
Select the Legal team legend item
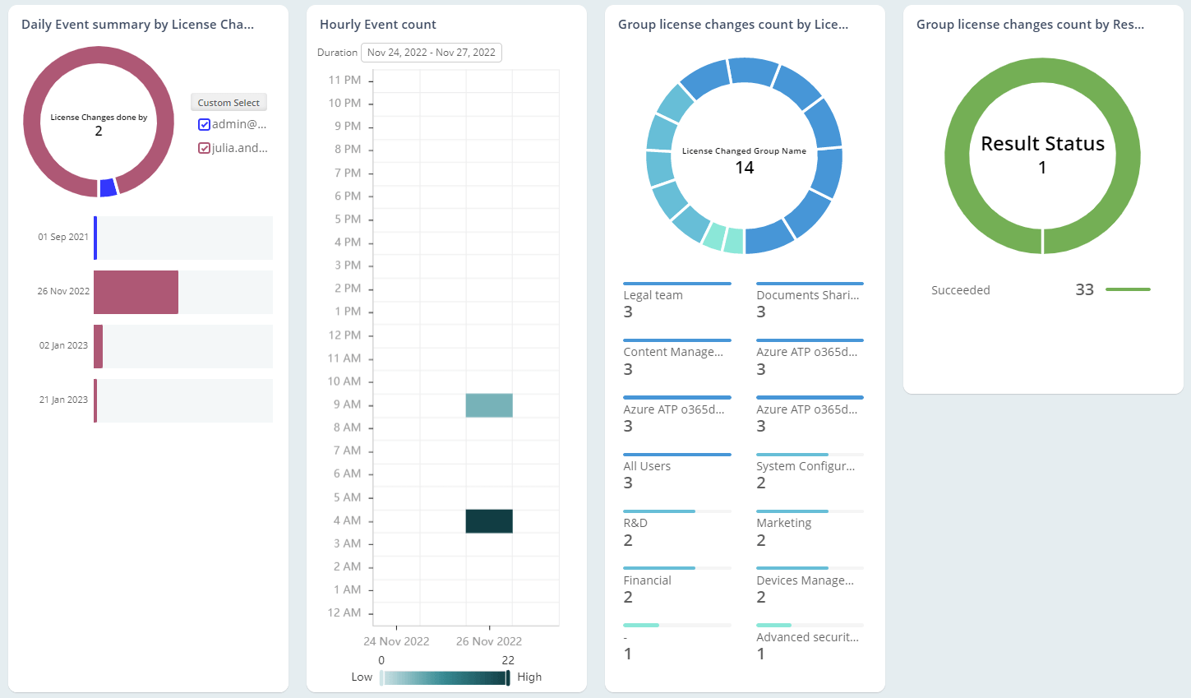653,296
